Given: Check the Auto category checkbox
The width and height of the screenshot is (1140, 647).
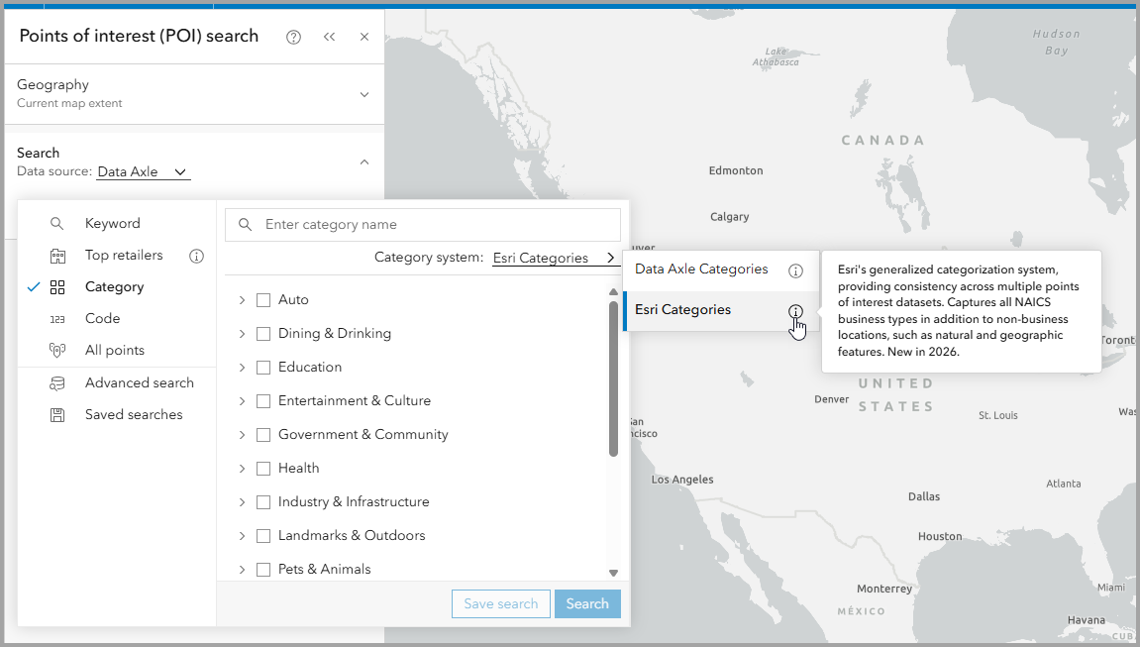Looking at the screenshot, I should click(x=263, y=300).
